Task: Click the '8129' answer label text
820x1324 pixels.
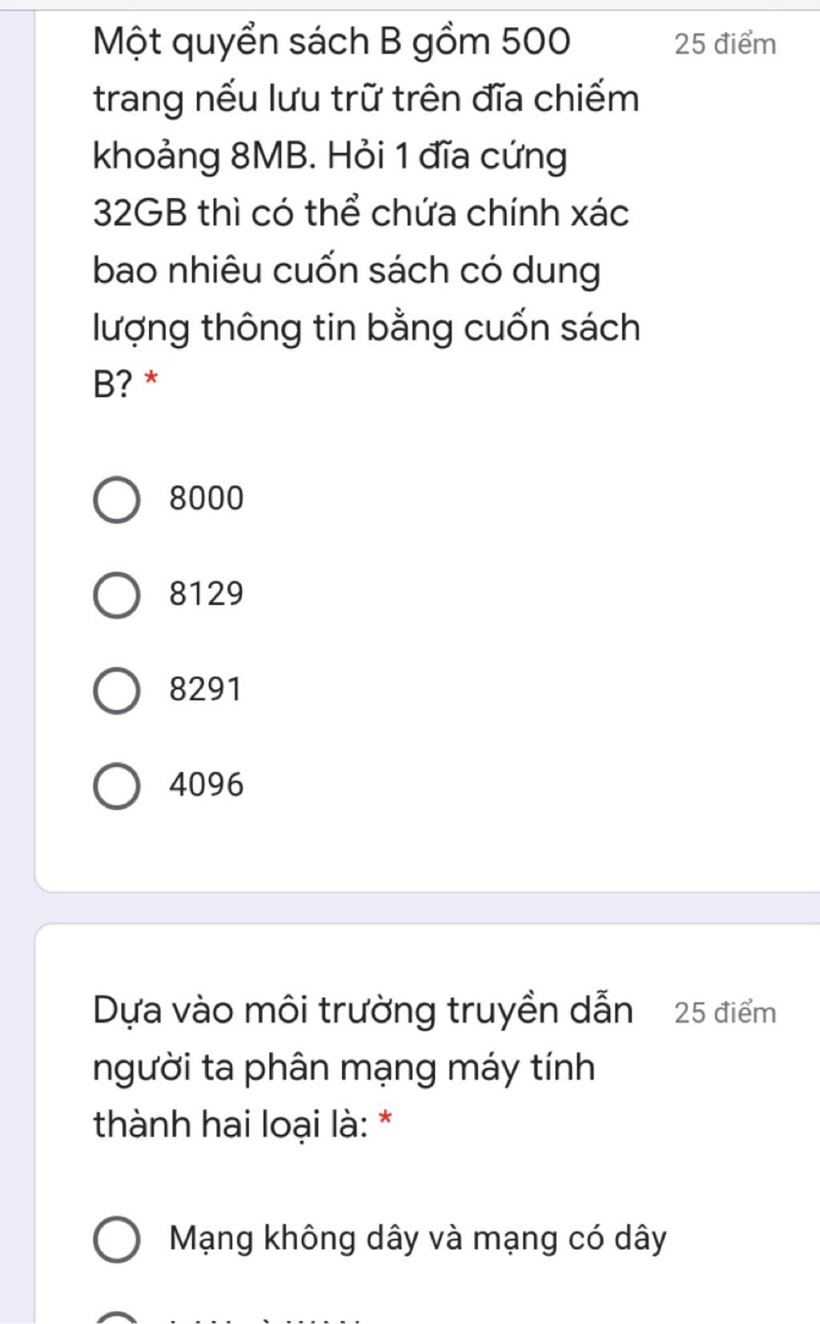Action: point(206,594)
